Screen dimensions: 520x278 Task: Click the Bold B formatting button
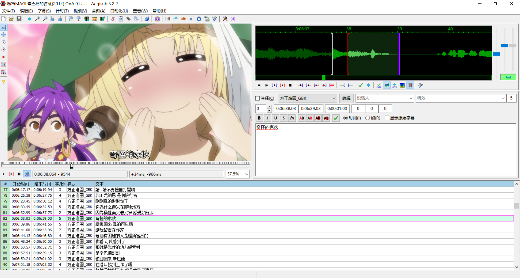click(x=259, y=118)
